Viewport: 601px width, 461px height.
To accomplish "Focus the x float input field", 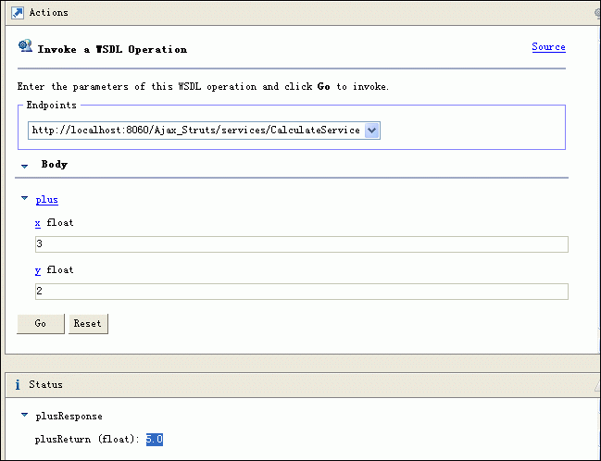I will coord(302,244).
